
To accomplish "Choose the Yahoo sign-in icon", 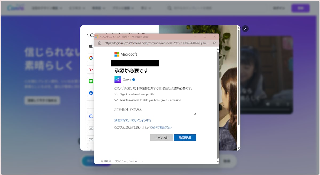I will tap(91, 69).
